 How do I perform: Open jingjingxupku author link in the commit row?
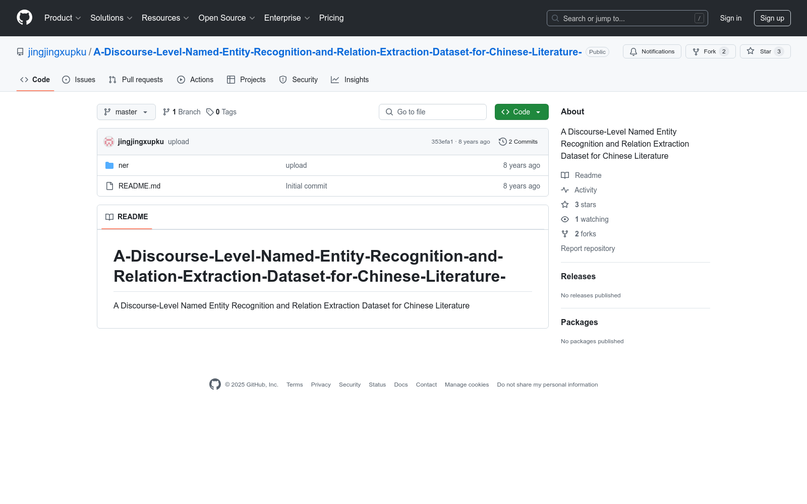141,142
